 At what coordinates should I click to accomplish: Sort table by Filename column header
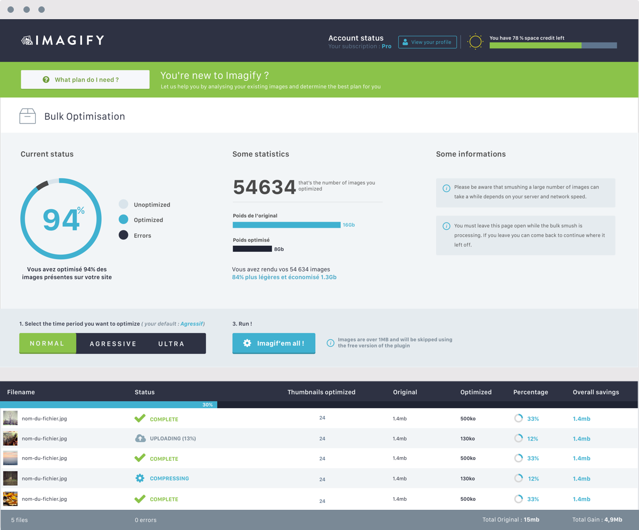(x=21, y=392)
